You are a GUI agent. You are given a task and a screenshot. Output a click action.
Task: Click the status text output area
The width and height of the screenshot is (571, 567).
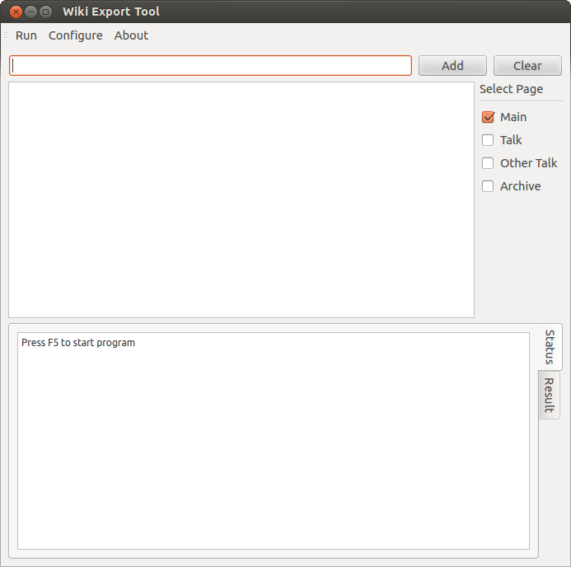274,441
